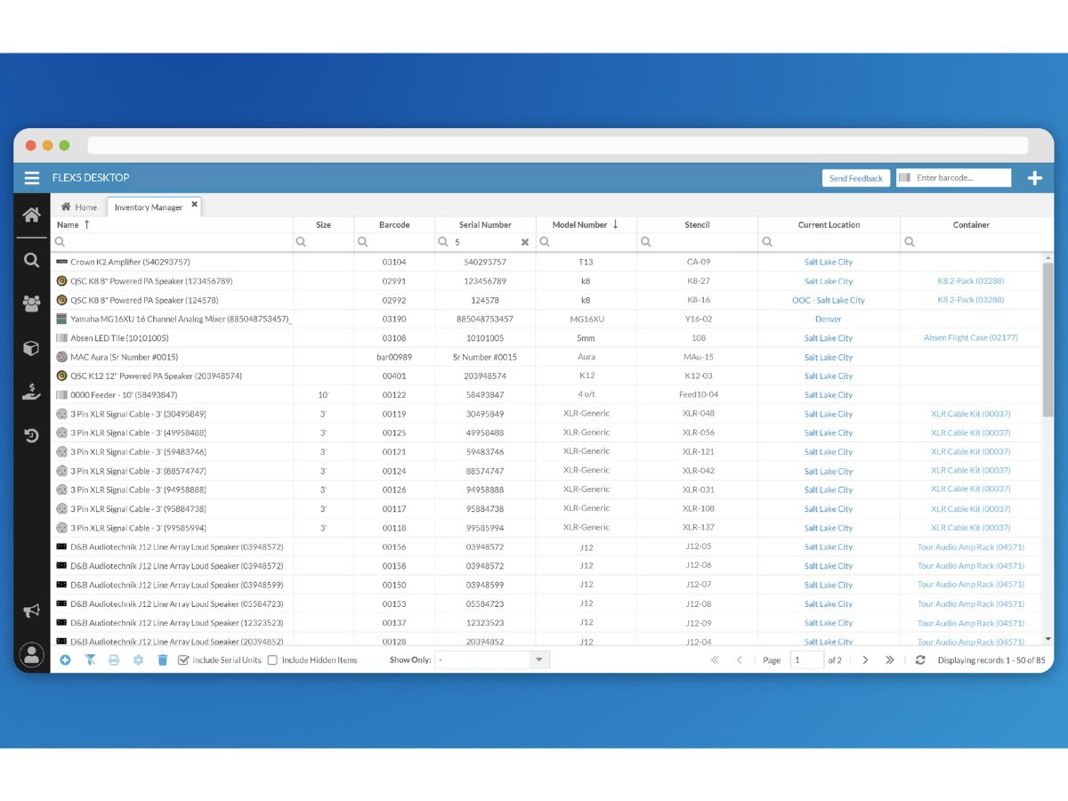Open OOC - Salt Lake City link
The height and width of the screenshot is (801, 1068).
[829, 300]
